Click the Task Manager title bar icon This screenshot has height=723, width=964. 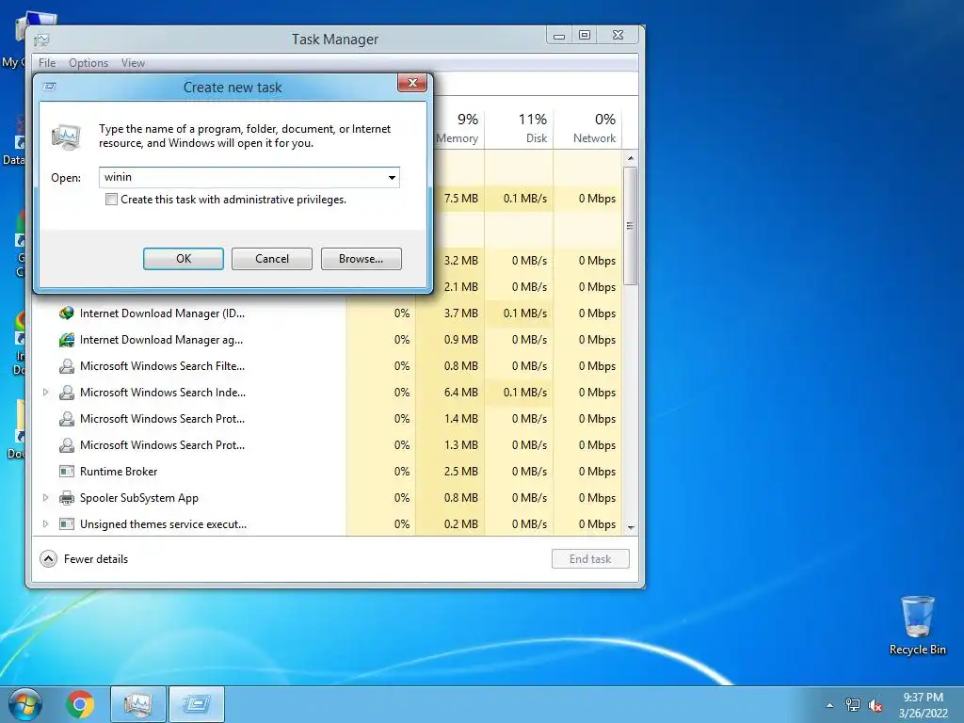click(x=41, y=40)
